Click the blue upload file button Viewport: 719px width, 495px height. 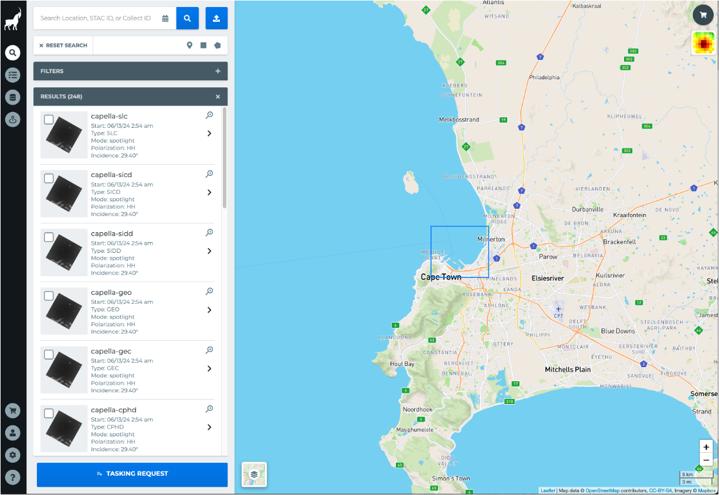(x=216, y=18)
